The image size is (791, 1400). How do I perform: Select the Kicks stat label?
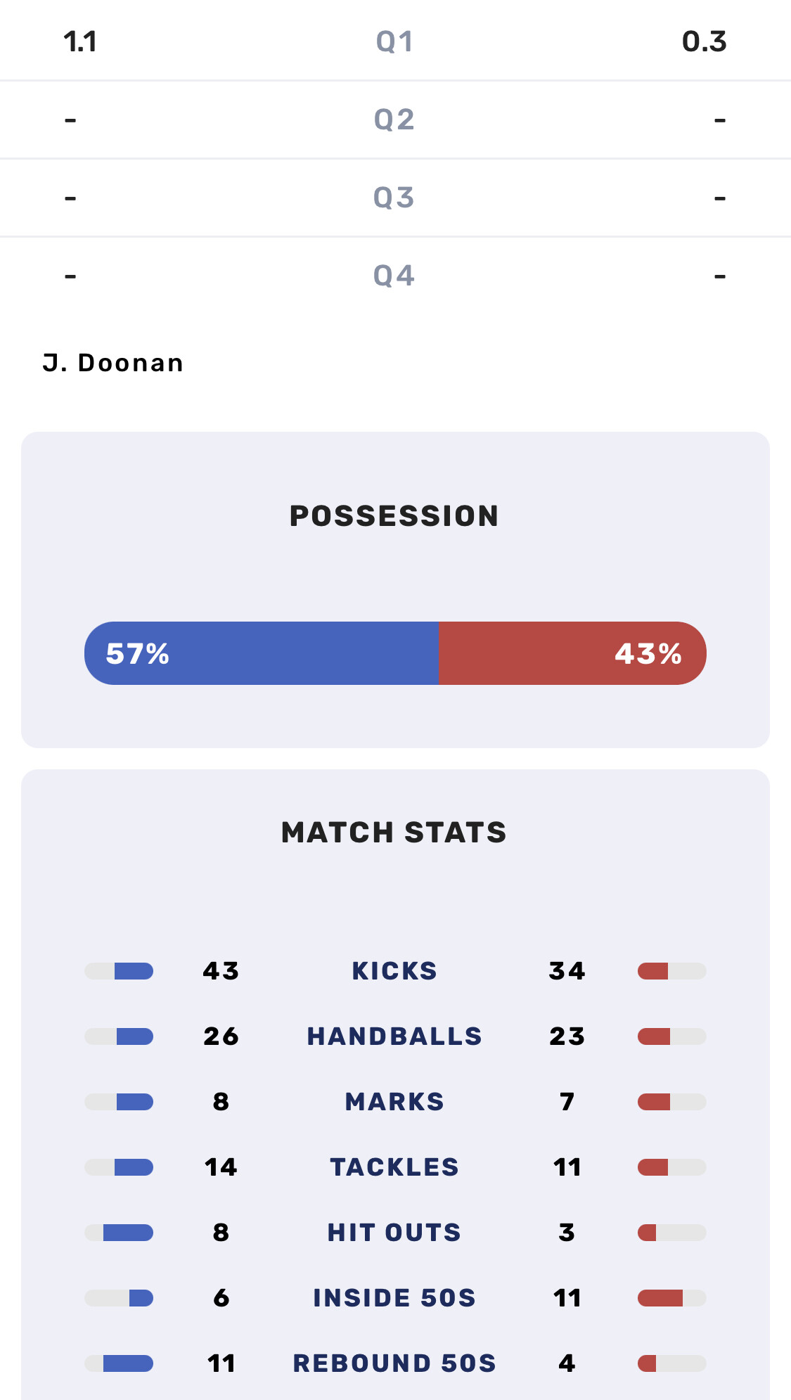(394, 971)
